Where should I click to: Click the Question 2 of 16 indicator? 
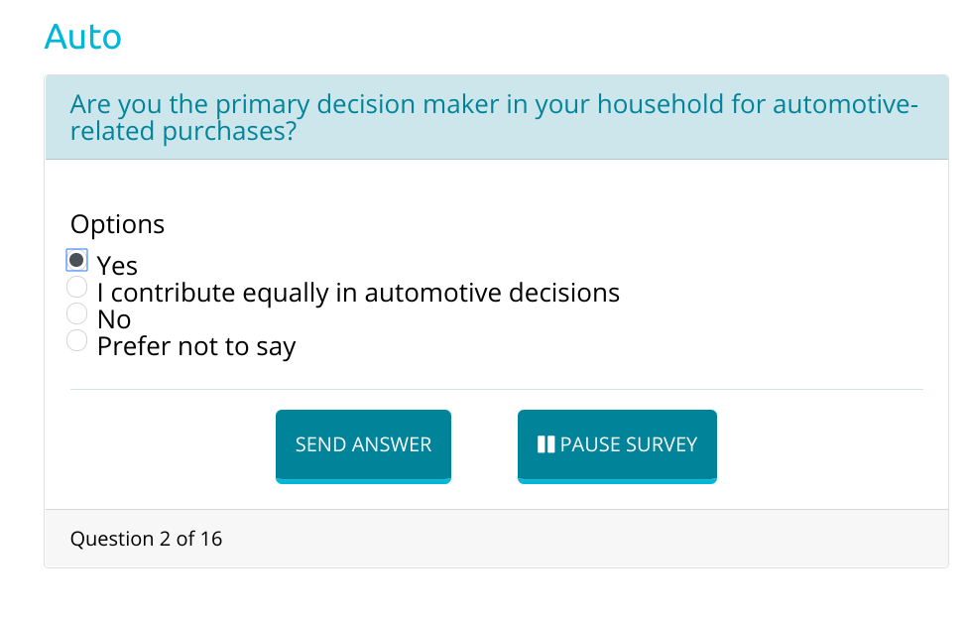(147, 539)
